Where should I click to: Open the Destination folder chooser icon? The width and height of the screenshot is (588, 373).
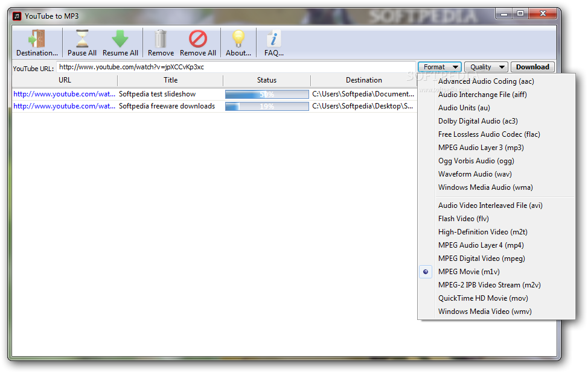37,39
